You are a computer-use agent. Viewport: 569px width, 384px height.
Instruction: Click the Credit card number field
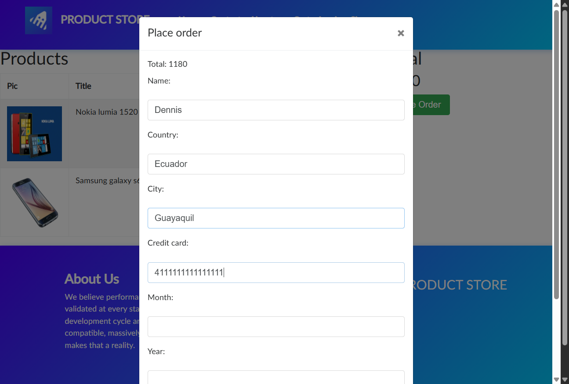click(x=276, y=272)
